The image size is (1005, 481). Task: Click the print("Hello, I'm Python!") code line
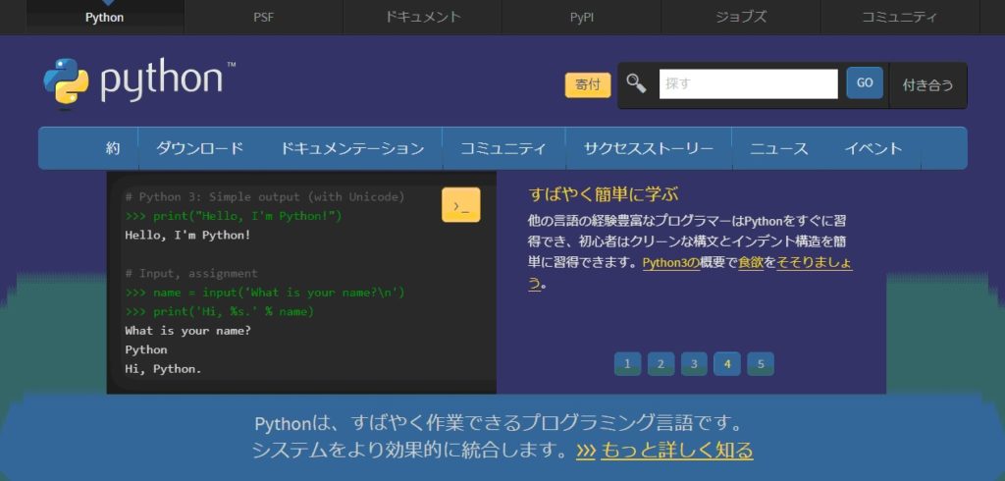(234, 216)
